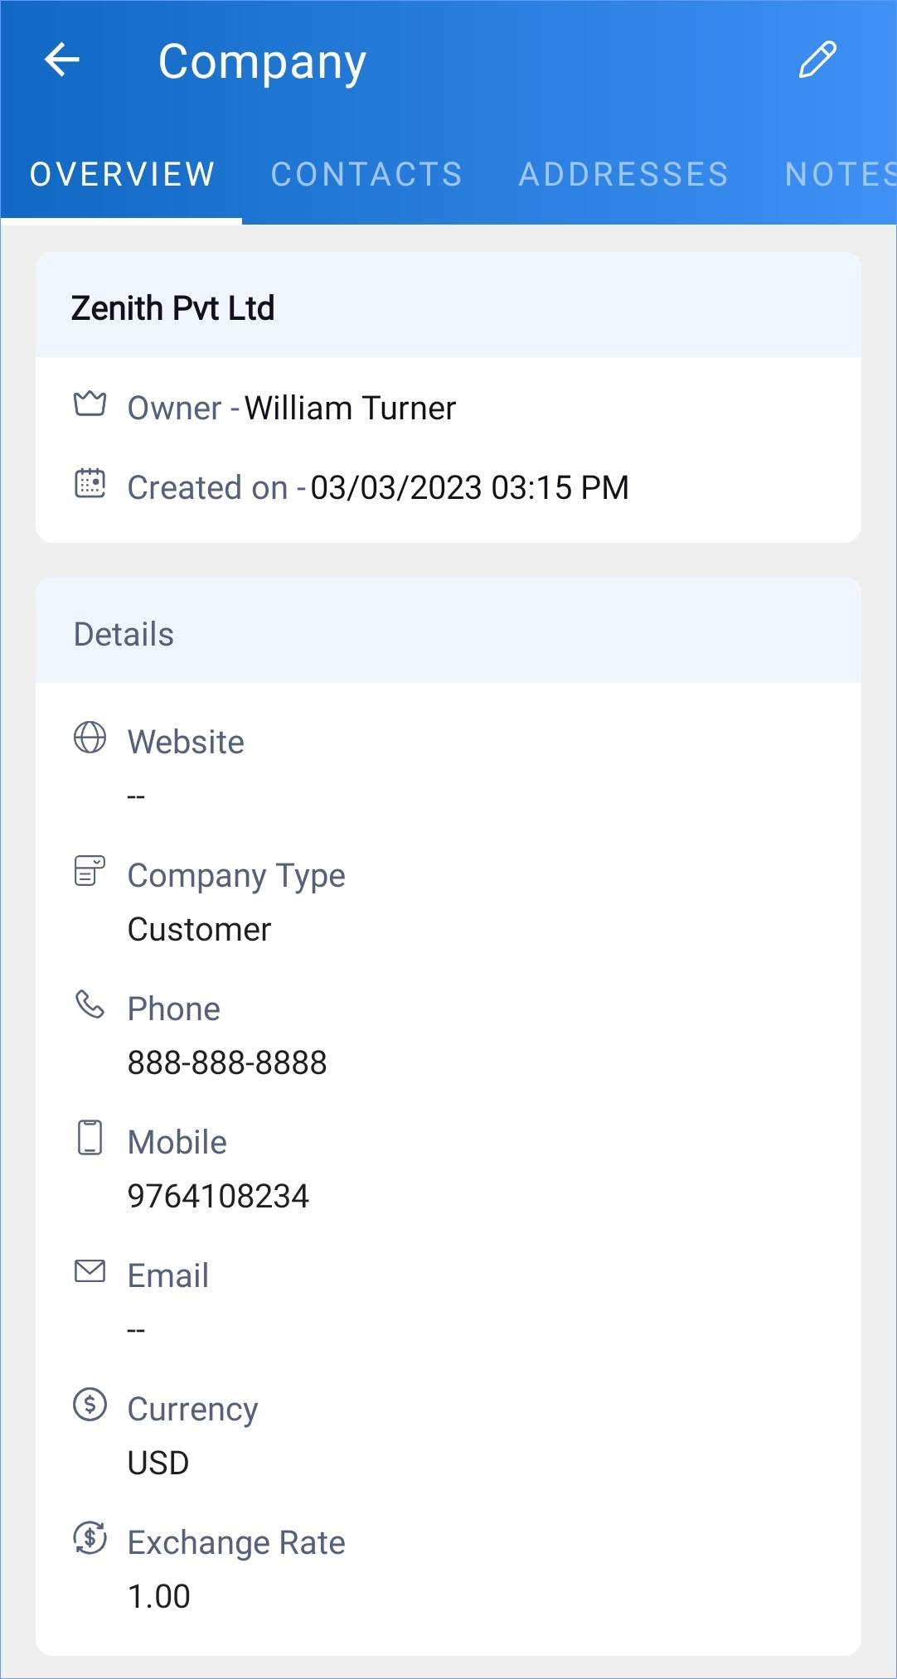Screen dimensions: 897x1679
Task: Tap the crown owner icon
Action: [x=90, y=404]
